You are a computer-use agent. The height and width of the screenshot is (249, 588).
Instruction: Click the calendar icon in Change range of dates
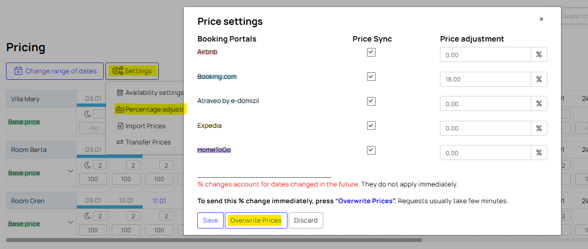[18, 71]
